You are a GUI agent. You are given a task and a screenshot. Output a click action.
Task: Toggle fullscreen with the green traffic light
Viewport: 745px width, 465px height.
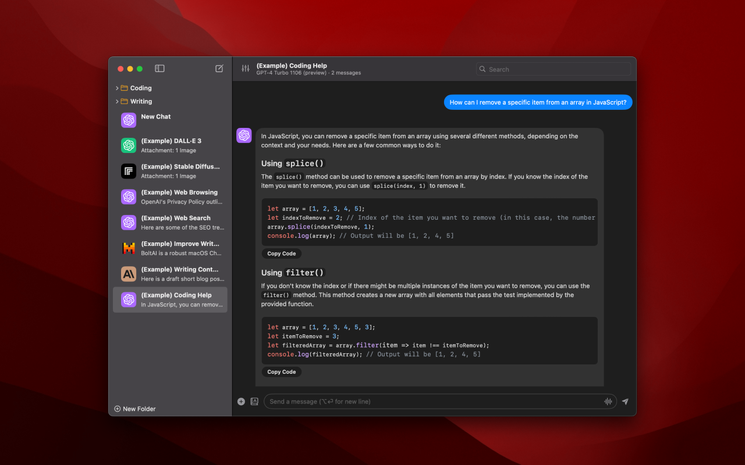pos(139,68)
